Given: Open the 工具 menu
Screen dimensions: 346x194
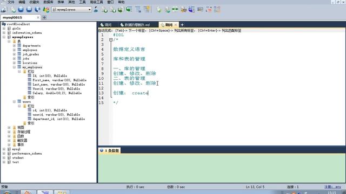Looking at the screenshot, I should click(x=82, y=2).
